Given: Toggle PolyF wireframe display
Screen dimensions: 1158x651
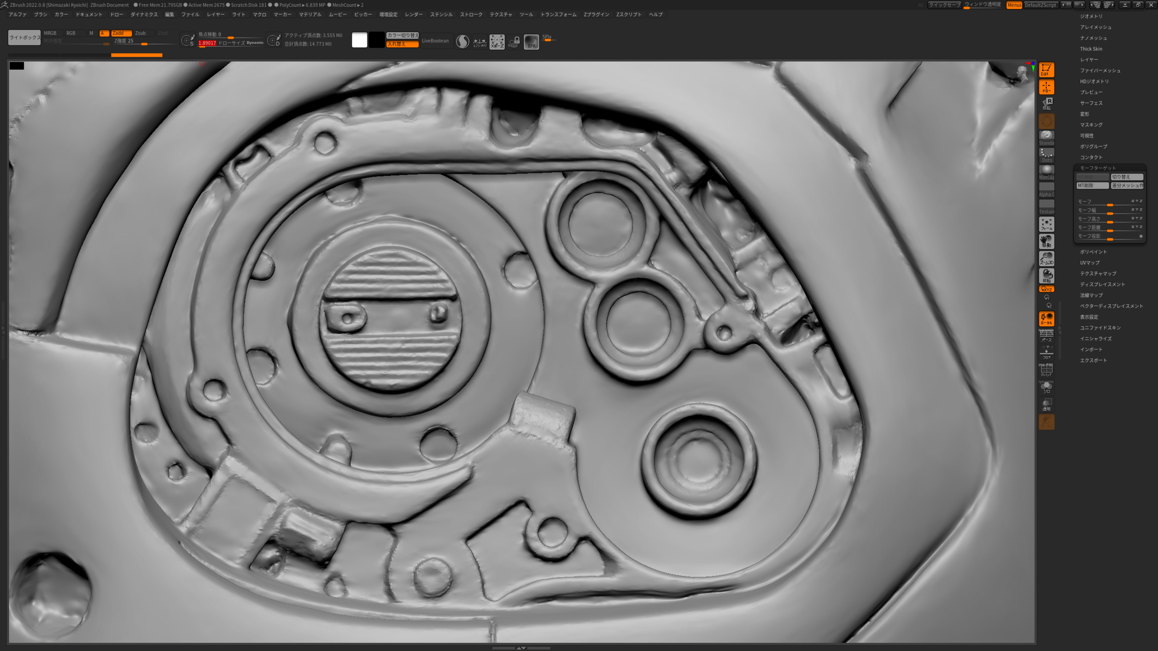Looking at the screenshot, I should [1046, 370].
